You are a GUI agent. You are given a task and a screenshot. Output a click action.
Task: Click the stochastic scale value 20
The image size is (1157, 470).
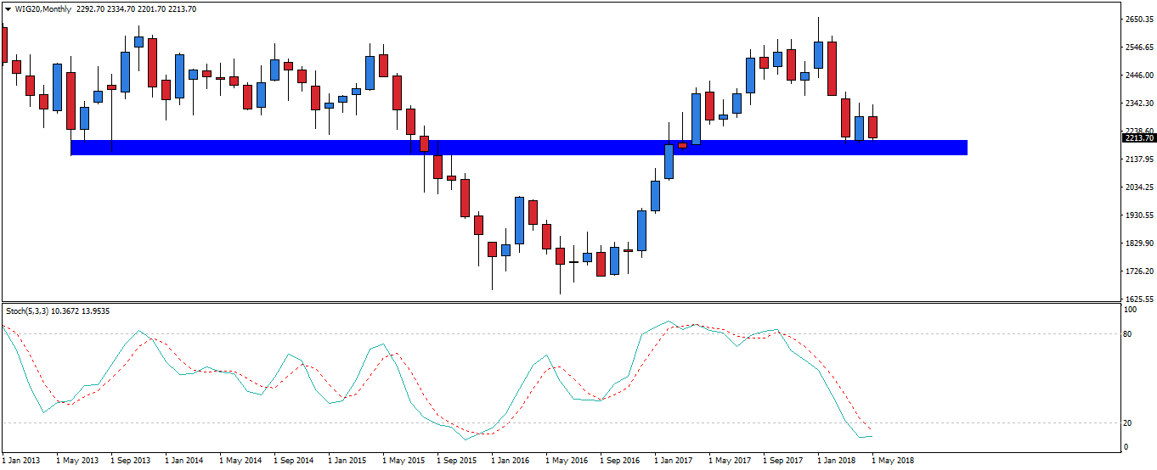pos(1128,423)
